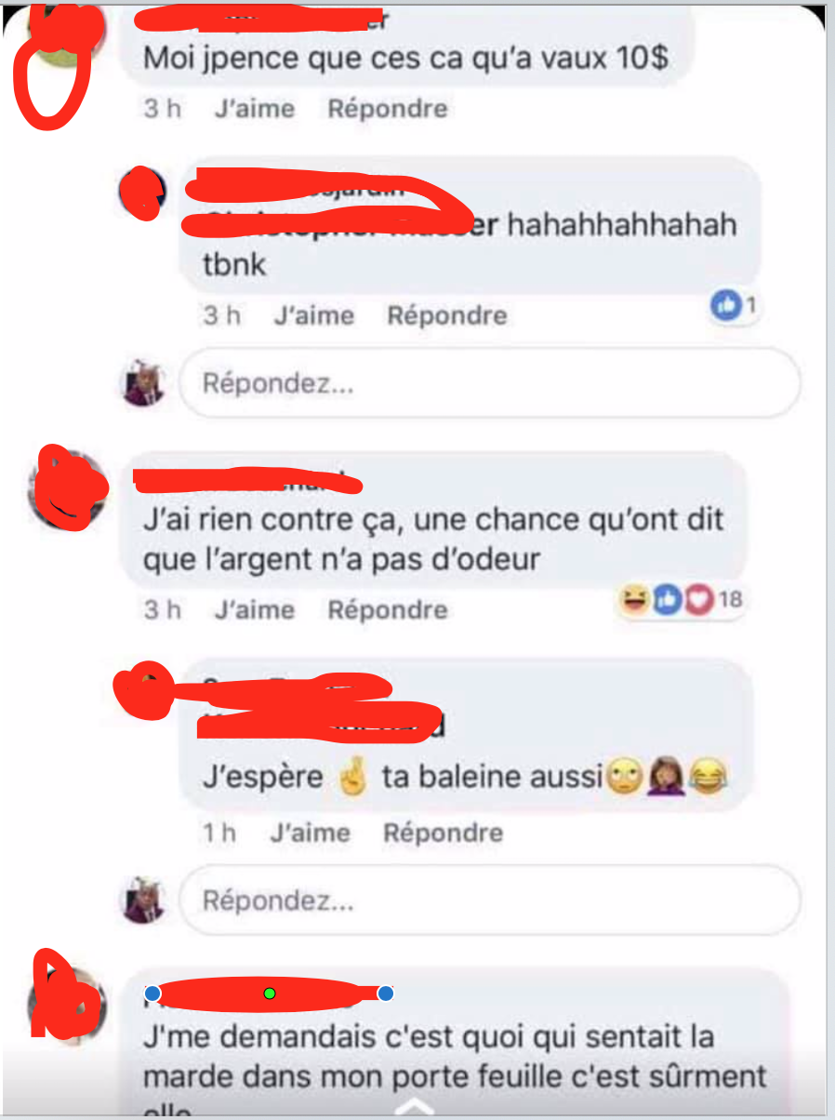Click the laughing emoji reaction next to 18
The image size is (835, 1120).
tap(636, 601)
